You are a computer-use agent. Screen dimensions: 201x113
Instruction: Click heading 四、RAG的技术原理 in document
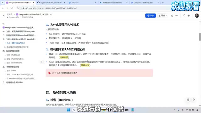point(61,93)
